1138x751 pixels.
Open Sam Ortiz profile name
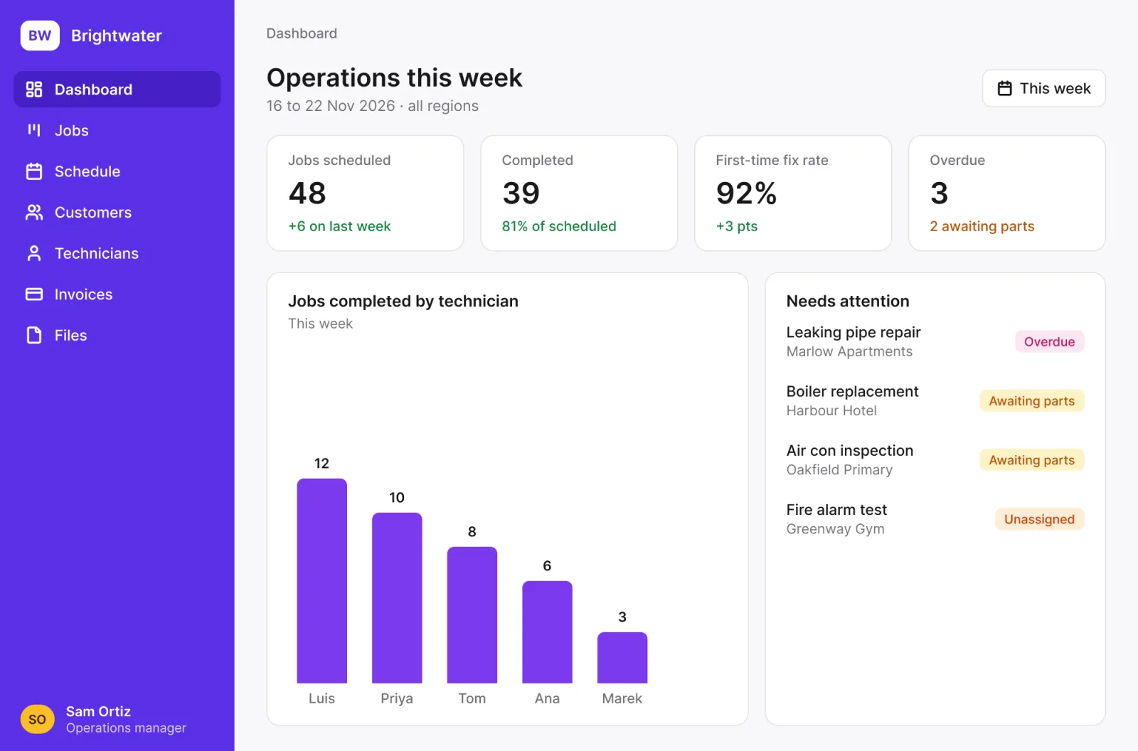pos(98,711)
